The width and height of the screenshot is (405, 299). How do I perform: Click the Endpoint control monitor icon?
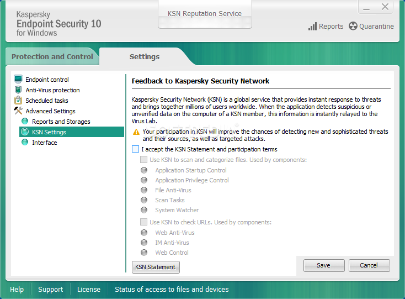[19, 80]
